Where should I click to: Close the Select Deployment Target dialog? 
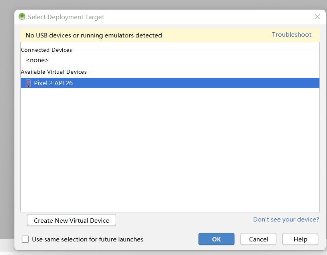(317, 17)
